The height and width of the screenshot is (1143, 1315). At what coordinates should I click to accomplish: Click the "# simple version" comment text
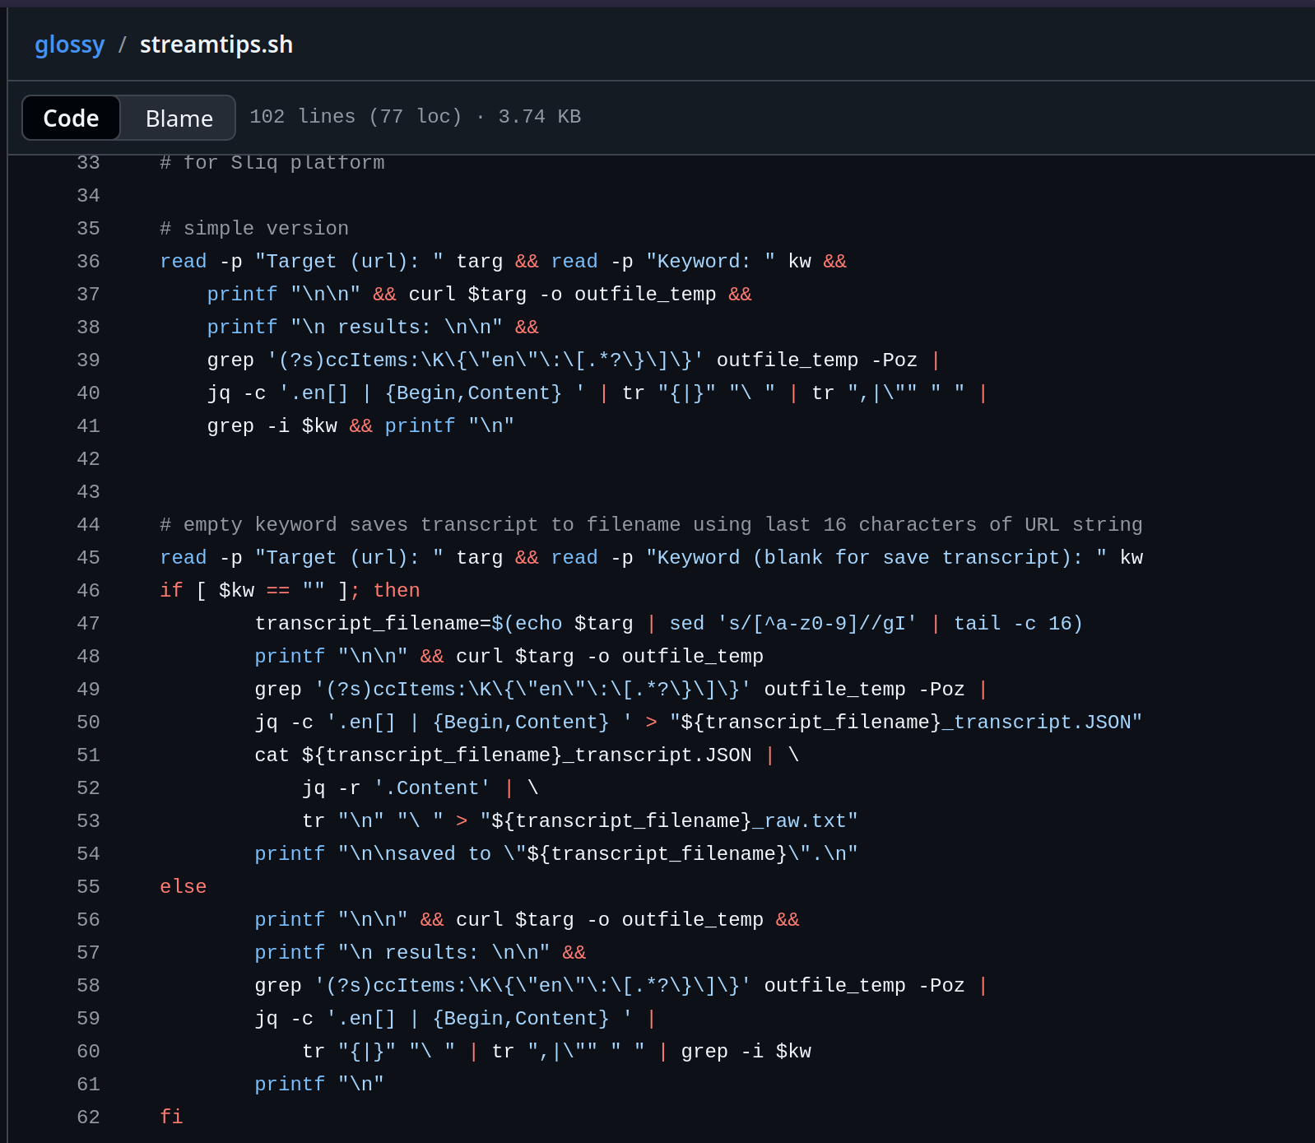(254, 229)
